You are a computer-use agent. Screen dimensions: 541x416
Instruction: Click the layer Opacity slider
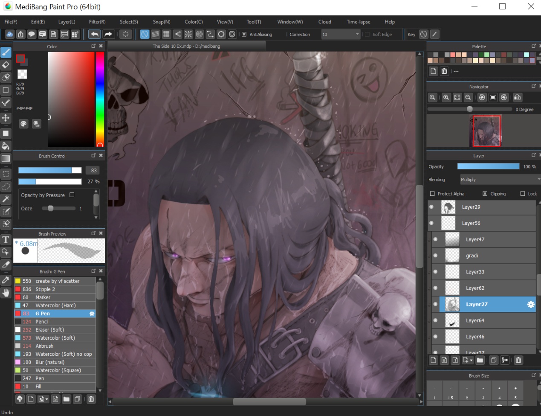pos(488,166)
